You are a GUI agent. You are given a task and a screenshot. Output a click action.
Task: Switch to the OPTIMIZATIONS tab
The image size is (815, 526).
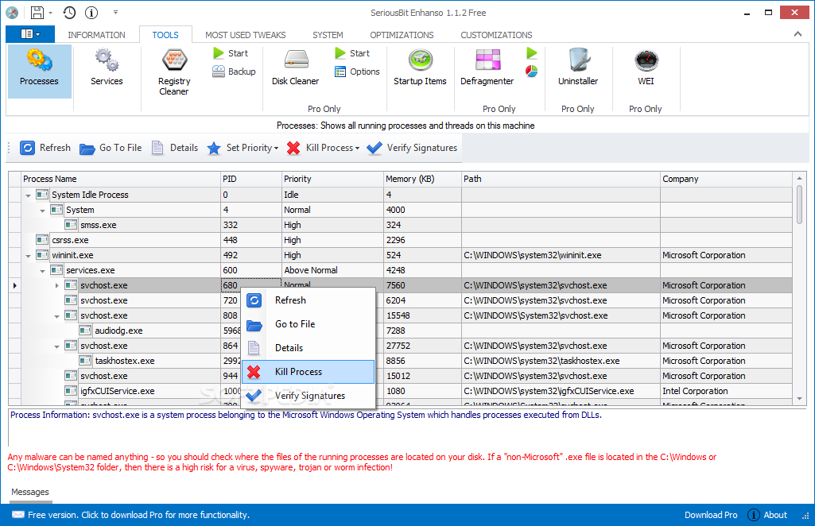point(402,35)
